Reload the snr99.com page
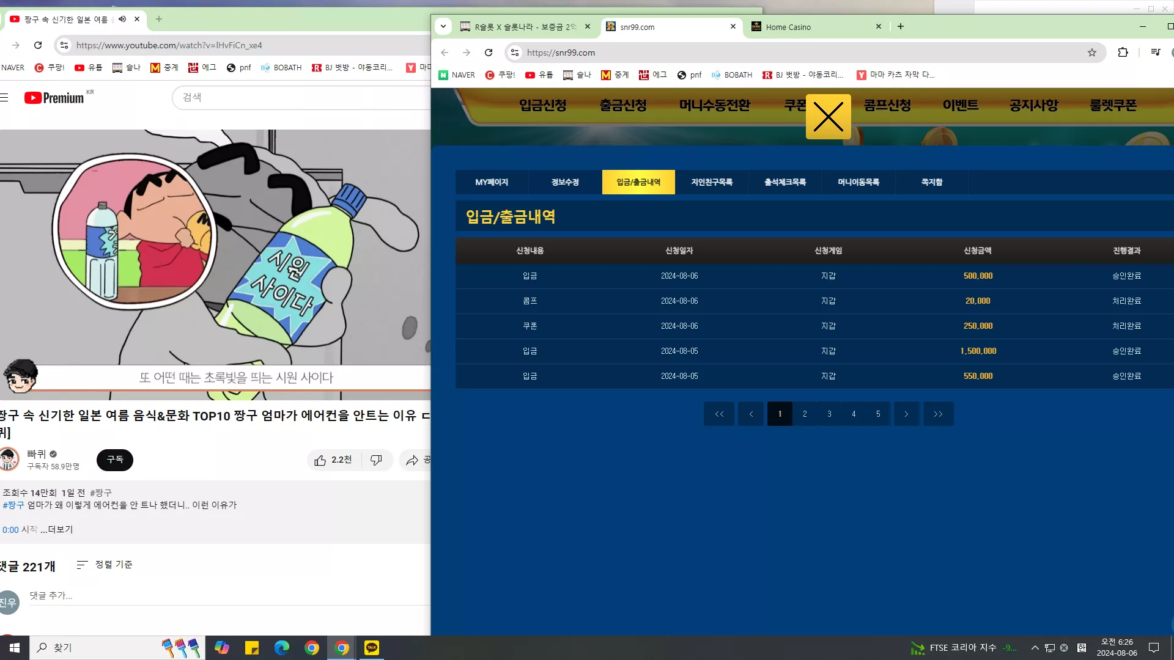The width and height of the screenshot is (1174, 660). [x=489, y=53]
